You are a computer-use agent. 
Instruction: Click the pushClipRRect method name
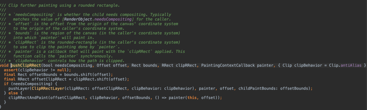[x=26, y=65]
